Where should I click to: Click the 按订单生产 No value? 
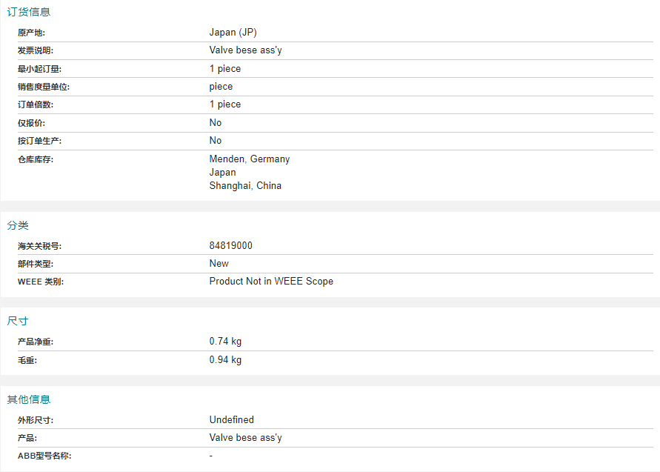coord(215,140)
